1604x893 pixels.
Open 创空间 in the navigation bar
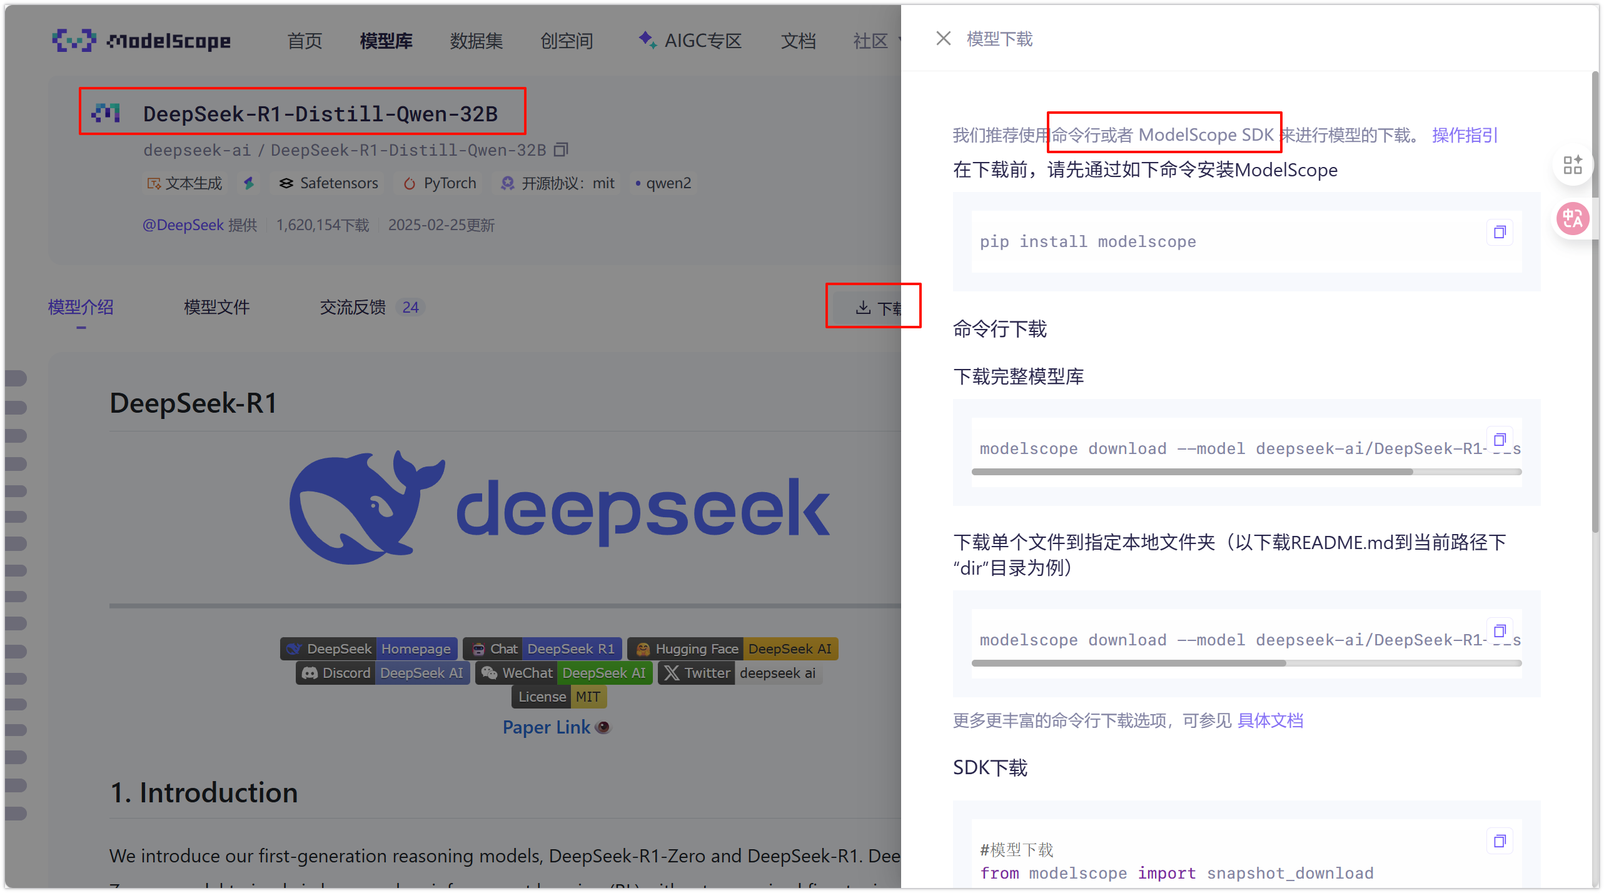[x=567, y=41]
